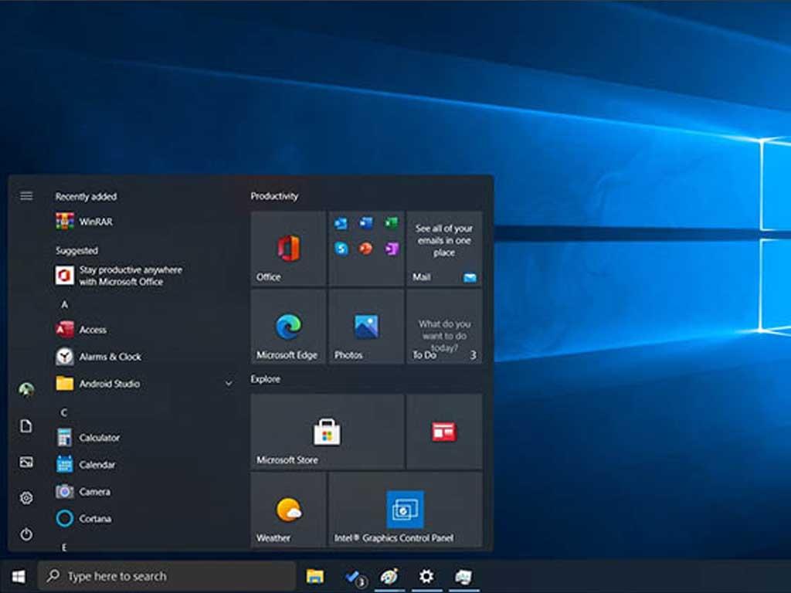Open the Power options button

[x=26, y=534]
